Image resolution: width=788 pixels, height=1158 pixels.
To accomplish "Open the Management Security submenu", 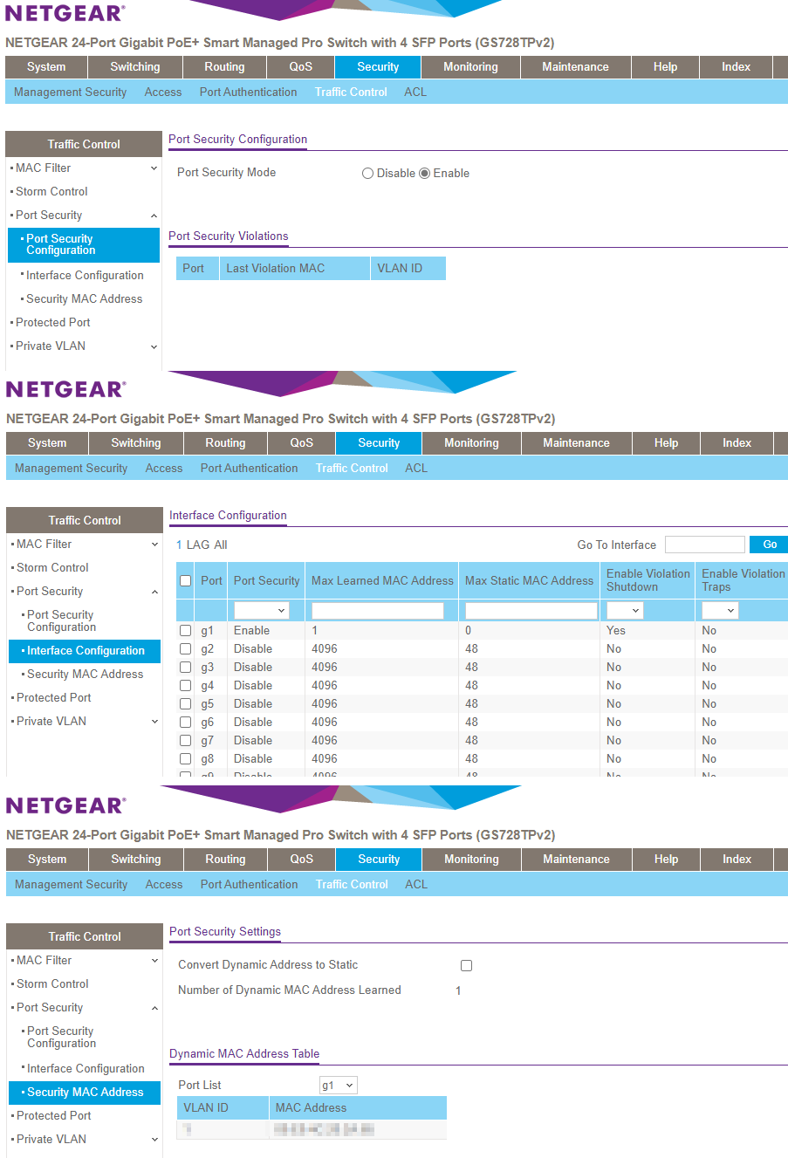I will (70, 92).
